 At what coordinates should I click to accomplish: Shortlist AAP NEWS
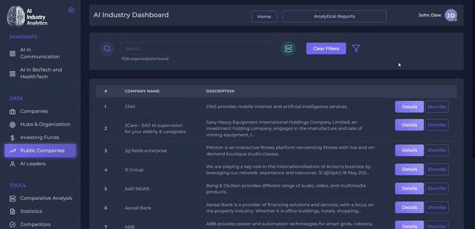click(x=436, y=189)
